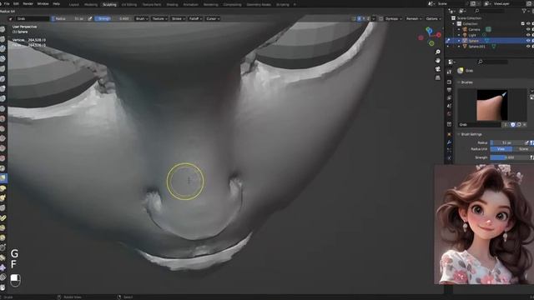
Task: Select the Snake Hook brush tool
Action: point(3,197)
